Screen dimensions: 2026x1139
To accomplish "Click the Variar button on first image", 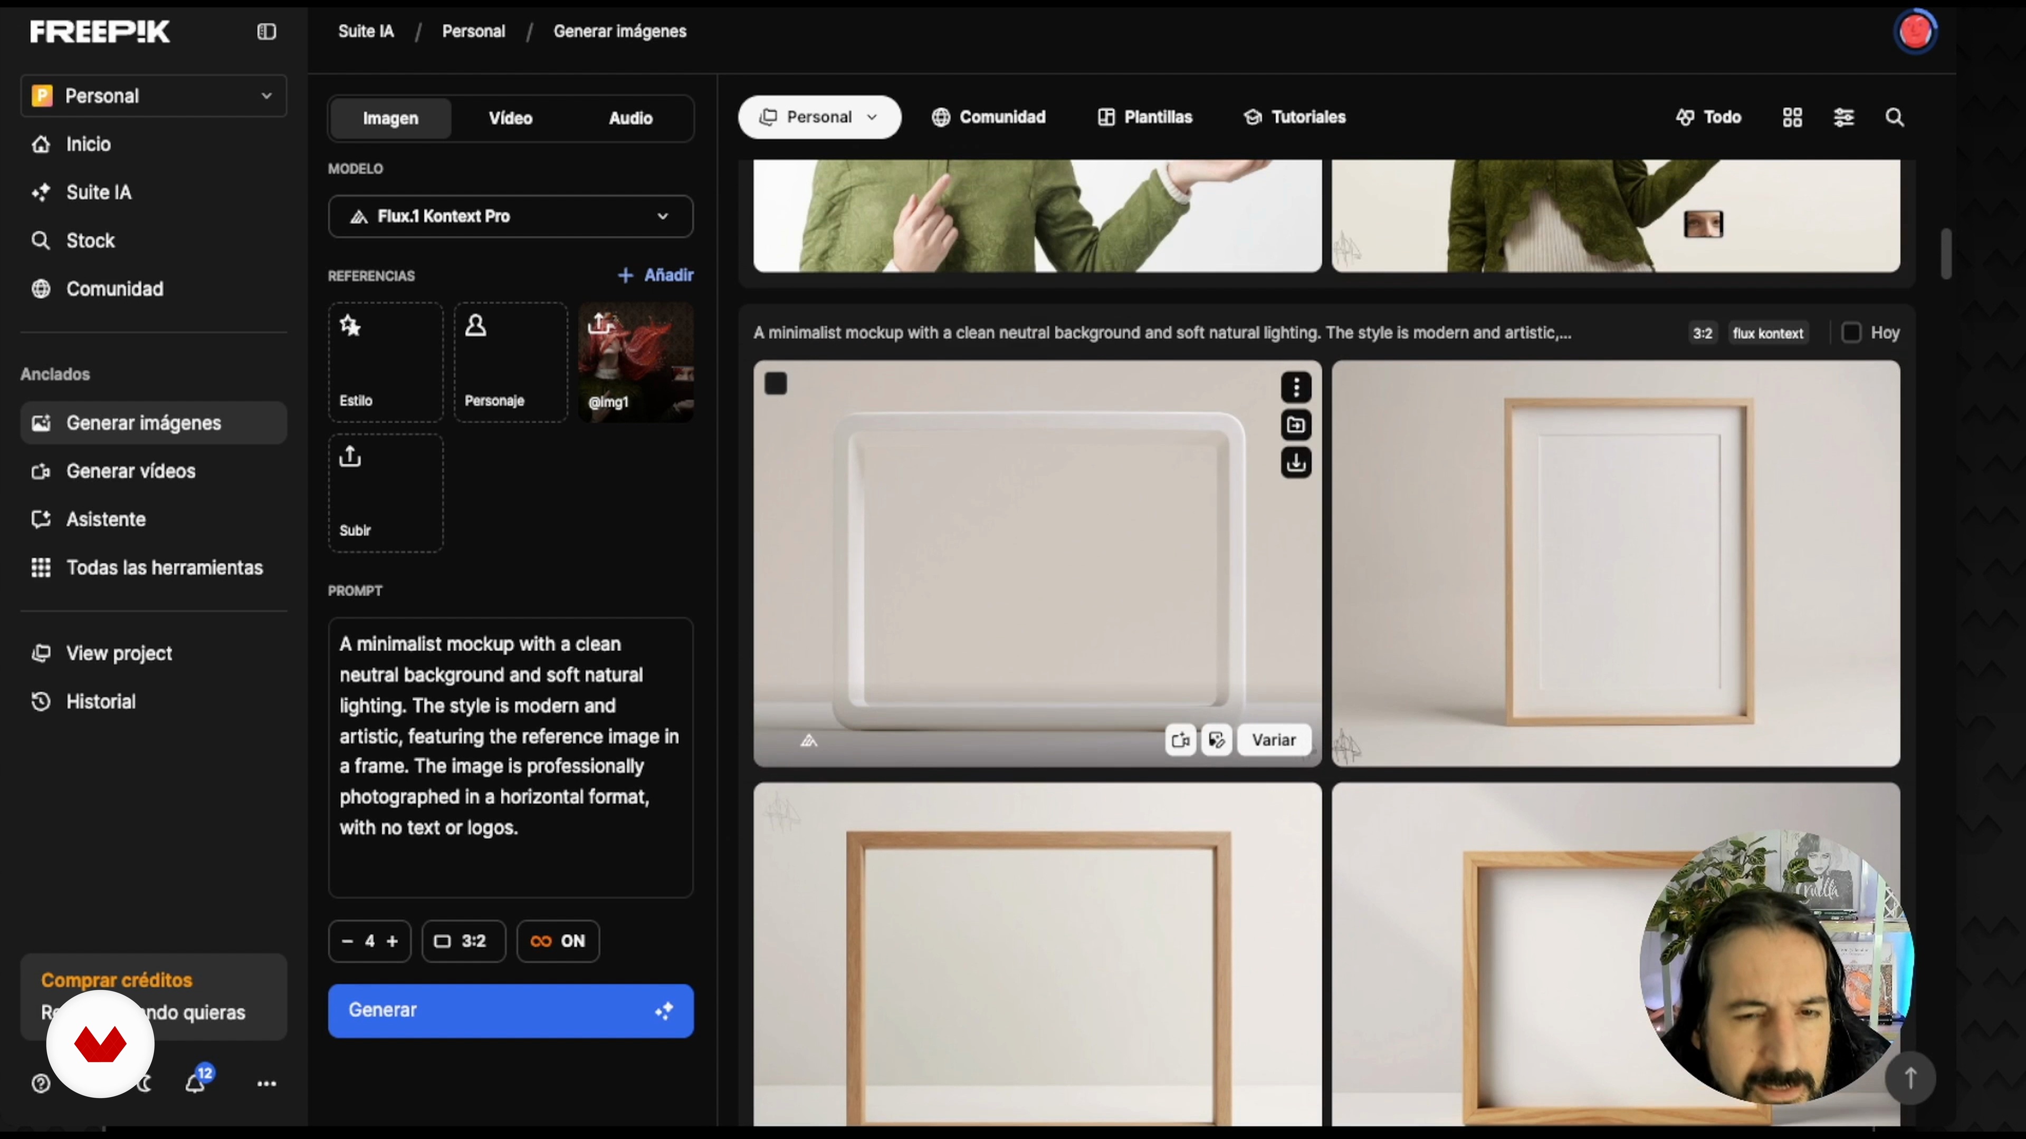I will click(1273, 740).
